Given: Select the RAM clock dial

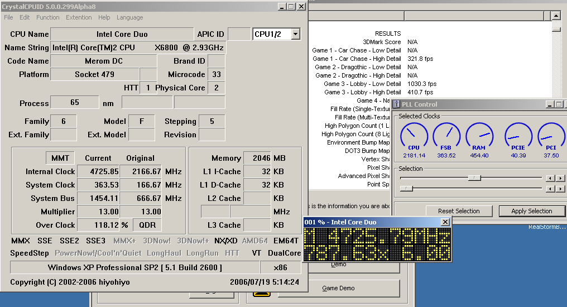Looking at the screenshot, I should (479, 136).
